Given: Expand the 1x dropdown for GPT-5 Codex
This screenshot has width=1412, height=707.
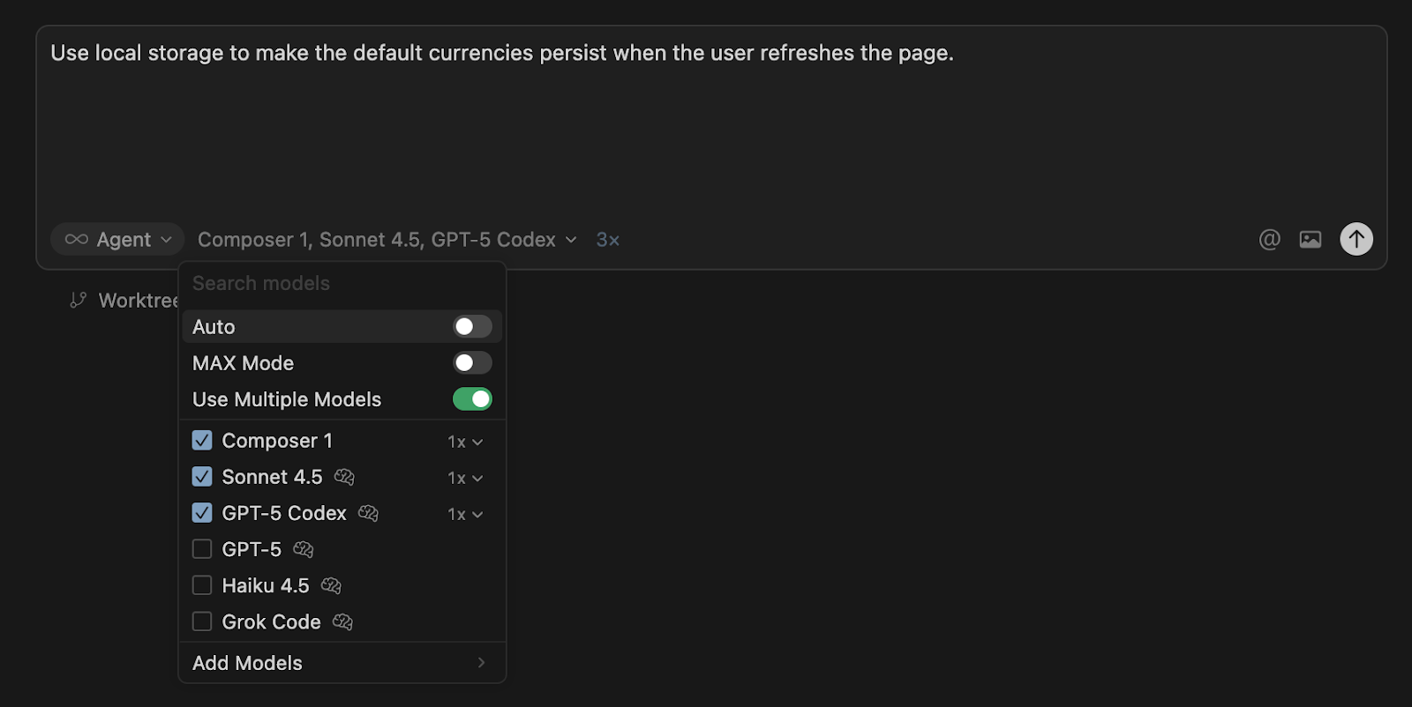Looking at the screenshot, I should click(x=465, y=514).
